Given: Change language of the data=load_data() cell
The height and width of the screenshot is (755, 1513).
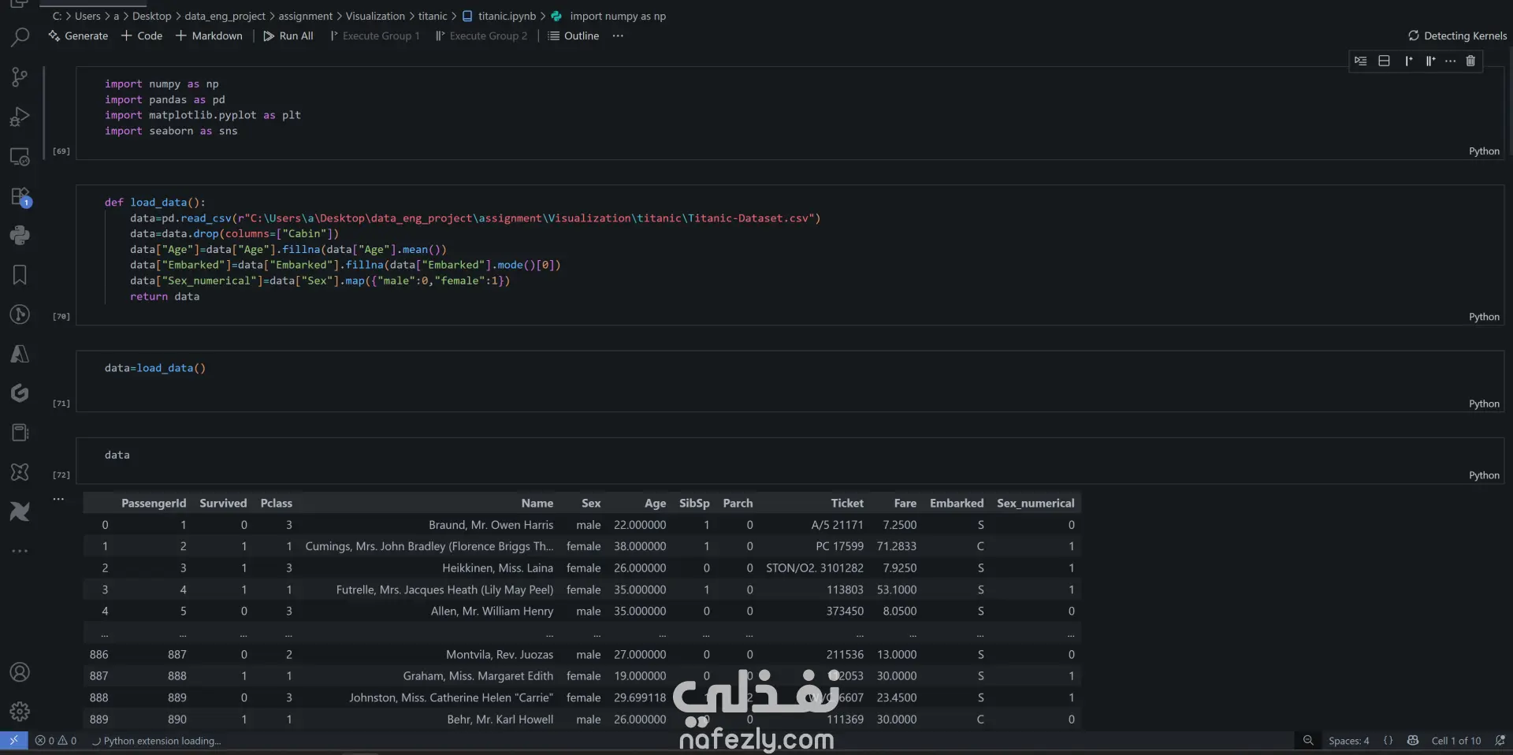Looking at the screenshot, I should pos(1484,404).
